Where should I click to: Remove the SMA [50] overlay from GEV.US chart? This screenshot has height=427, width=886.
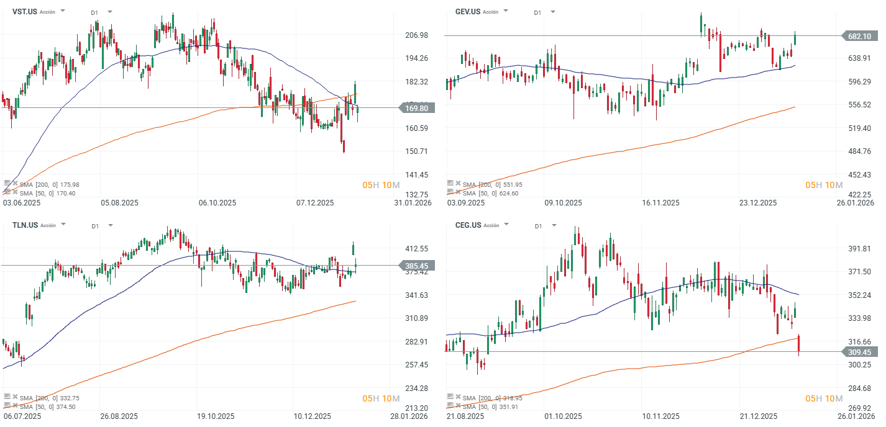click(x=458, y=192)
